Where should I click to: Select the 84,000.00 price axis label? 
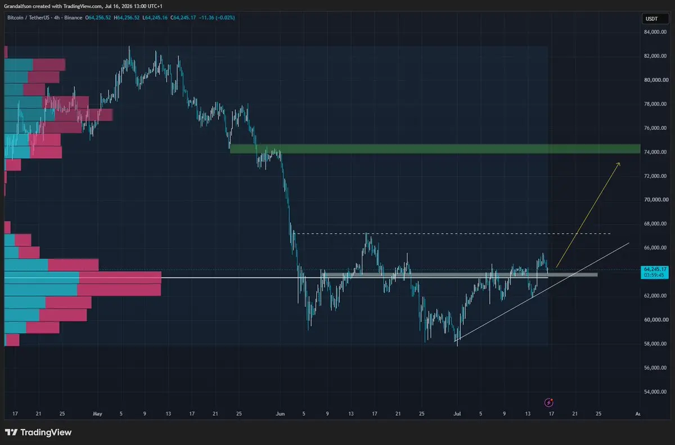coord(656,32)
